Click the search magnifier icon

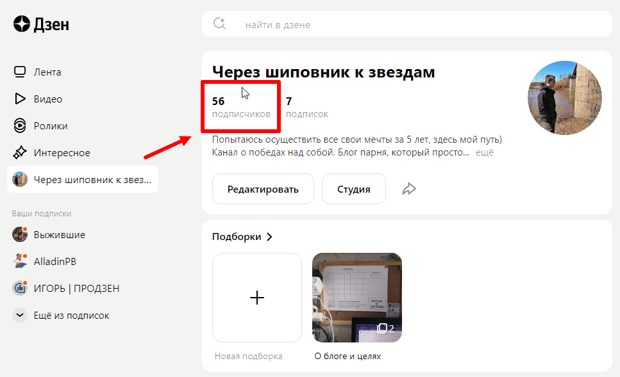(219, 23)
